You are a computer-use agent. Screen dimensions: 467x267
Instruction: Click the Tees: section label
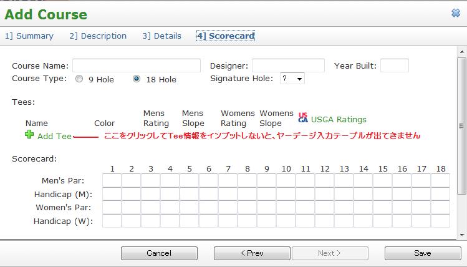pos(23,102)
